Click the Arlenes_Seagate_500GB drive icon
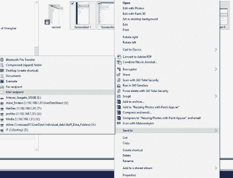The image size is (233, 178). [2, 98]
